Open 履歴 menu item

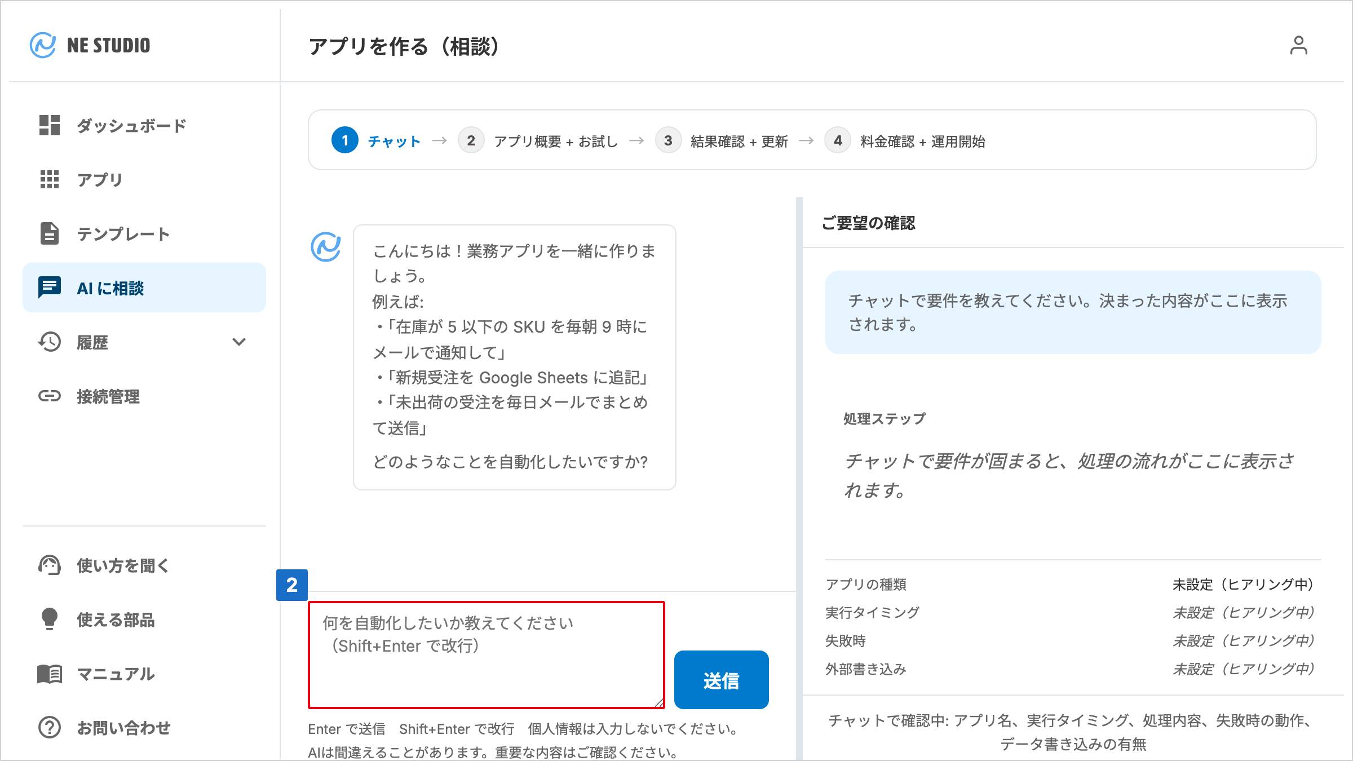pyautogui.click(x=144, y=342)
